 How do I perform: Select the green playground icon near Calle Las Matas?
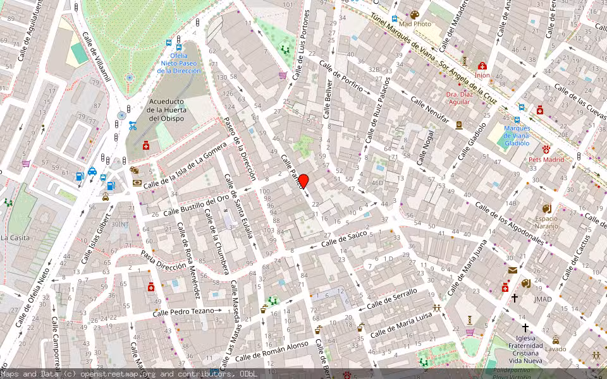(273, 301)
